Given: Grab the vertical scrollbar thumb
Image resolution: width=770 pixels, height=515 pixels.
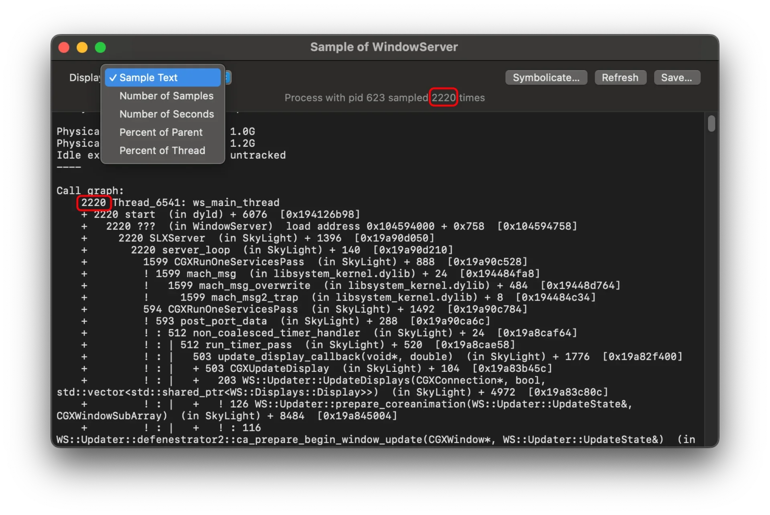Looking at the screenshot, I should point(711,123).
